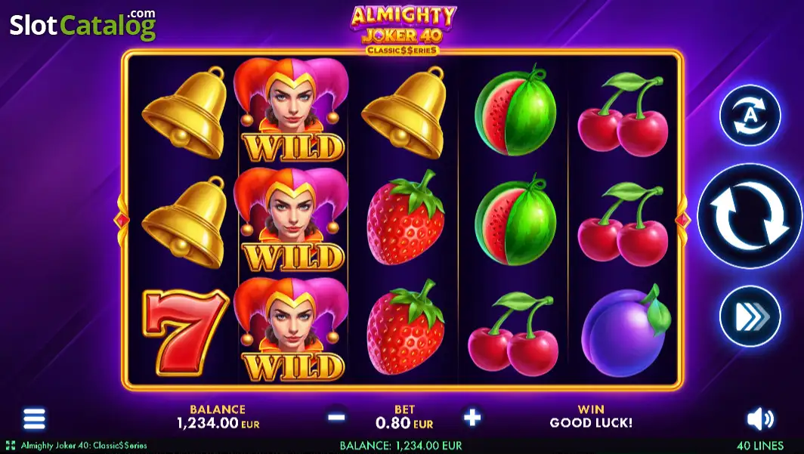Click the large spin button
Screen dimensions: 804x454
750,216
